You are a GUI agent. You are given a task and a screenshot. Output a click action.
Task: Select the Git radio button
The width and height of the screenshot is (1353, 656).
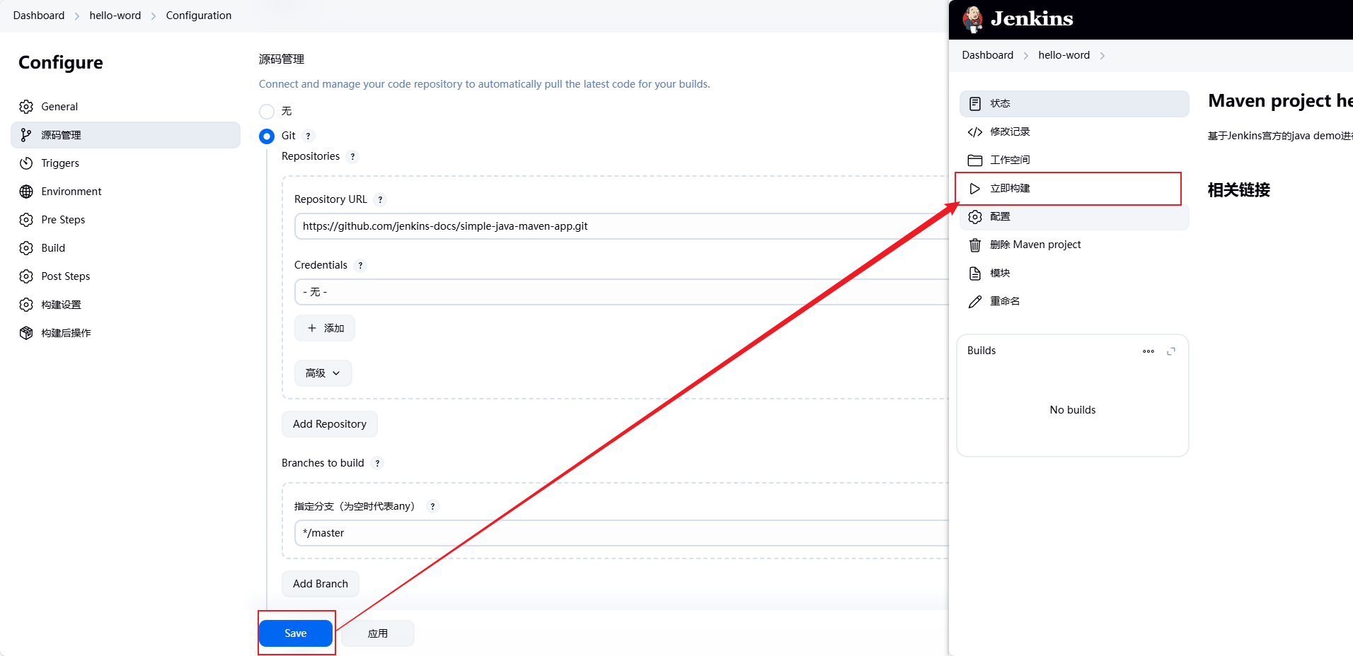tap(267, 136)
